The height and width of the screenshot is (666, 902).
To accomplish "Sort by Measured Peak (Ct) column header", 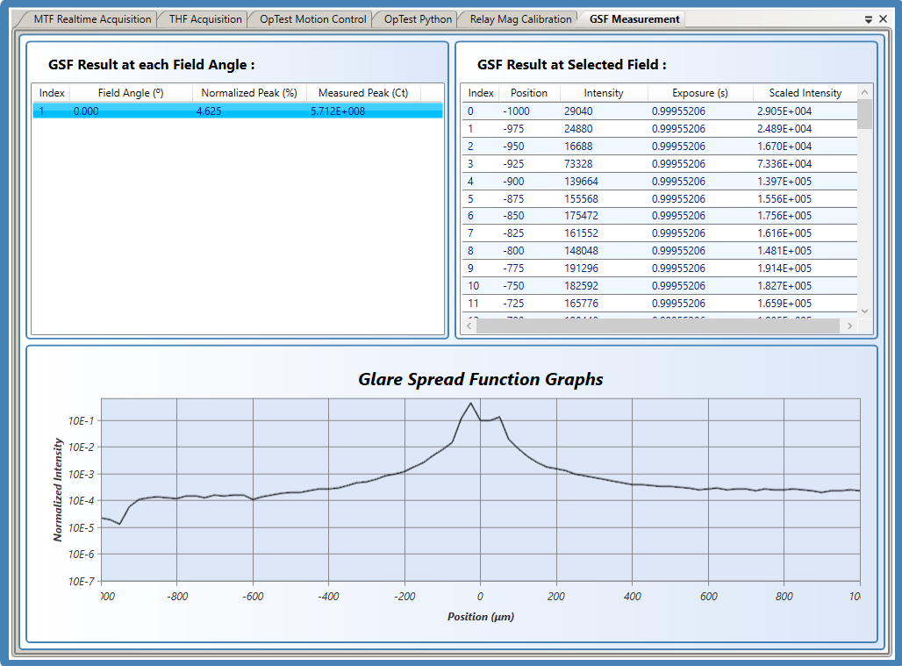I will click(363, 93).
